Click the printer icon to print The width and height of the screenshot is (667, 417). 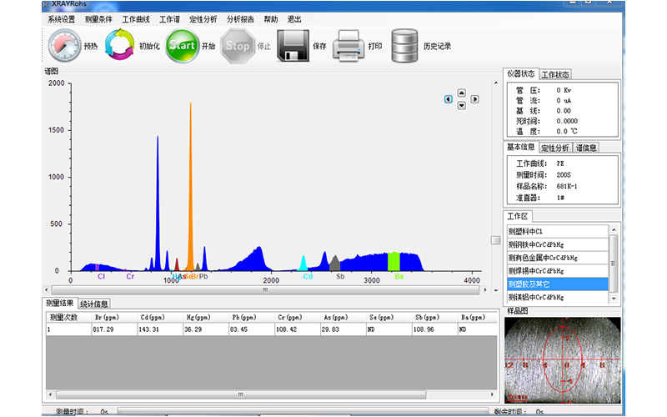tap(349, 46)
